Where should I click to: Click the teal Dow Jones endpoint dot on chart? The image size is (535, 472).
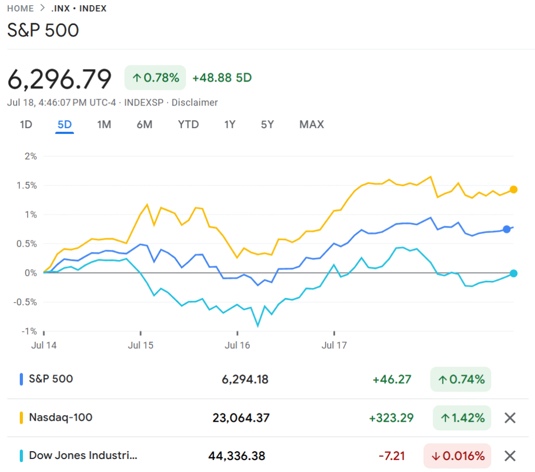point(513,273)
